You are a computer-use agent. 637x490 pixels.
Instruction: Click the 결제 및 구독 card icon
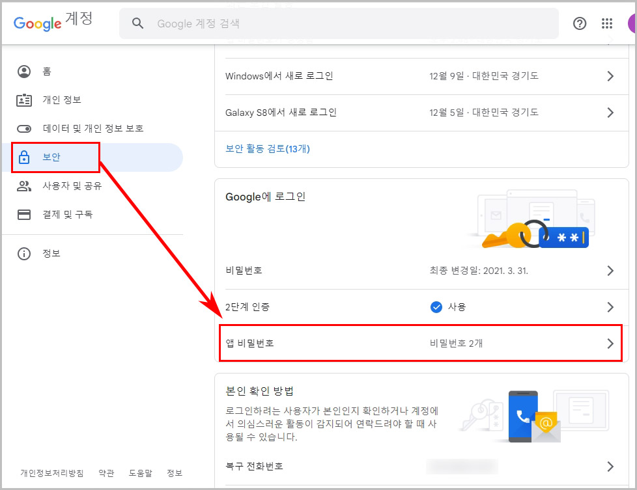click(x=24, y=214)
